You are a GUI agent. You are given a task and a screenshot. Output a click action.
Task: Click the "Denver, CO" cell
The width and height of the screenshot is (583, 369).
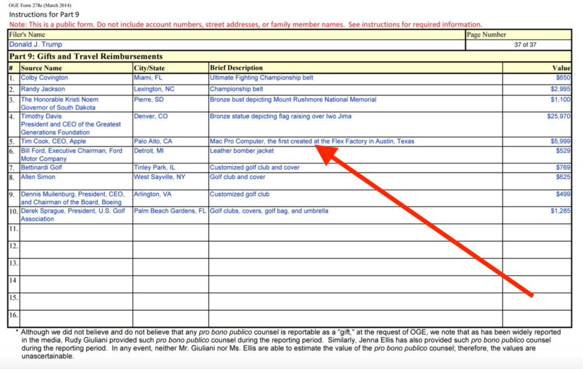pyautogui.click(x=151, y=117)
